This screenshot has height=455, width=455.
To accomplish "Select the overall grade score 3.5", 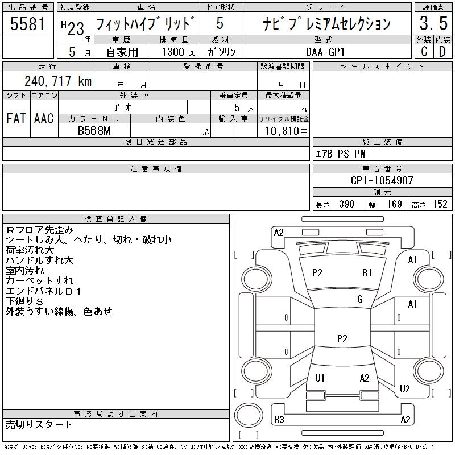I will (433, 24).
